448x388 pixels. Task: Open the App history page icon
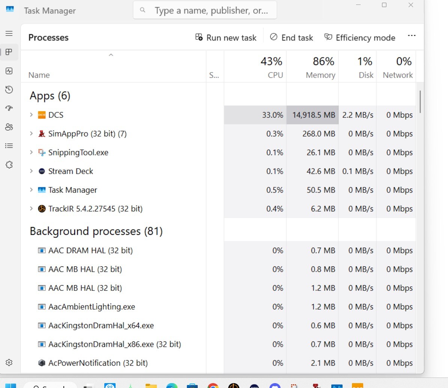point(9,90)
